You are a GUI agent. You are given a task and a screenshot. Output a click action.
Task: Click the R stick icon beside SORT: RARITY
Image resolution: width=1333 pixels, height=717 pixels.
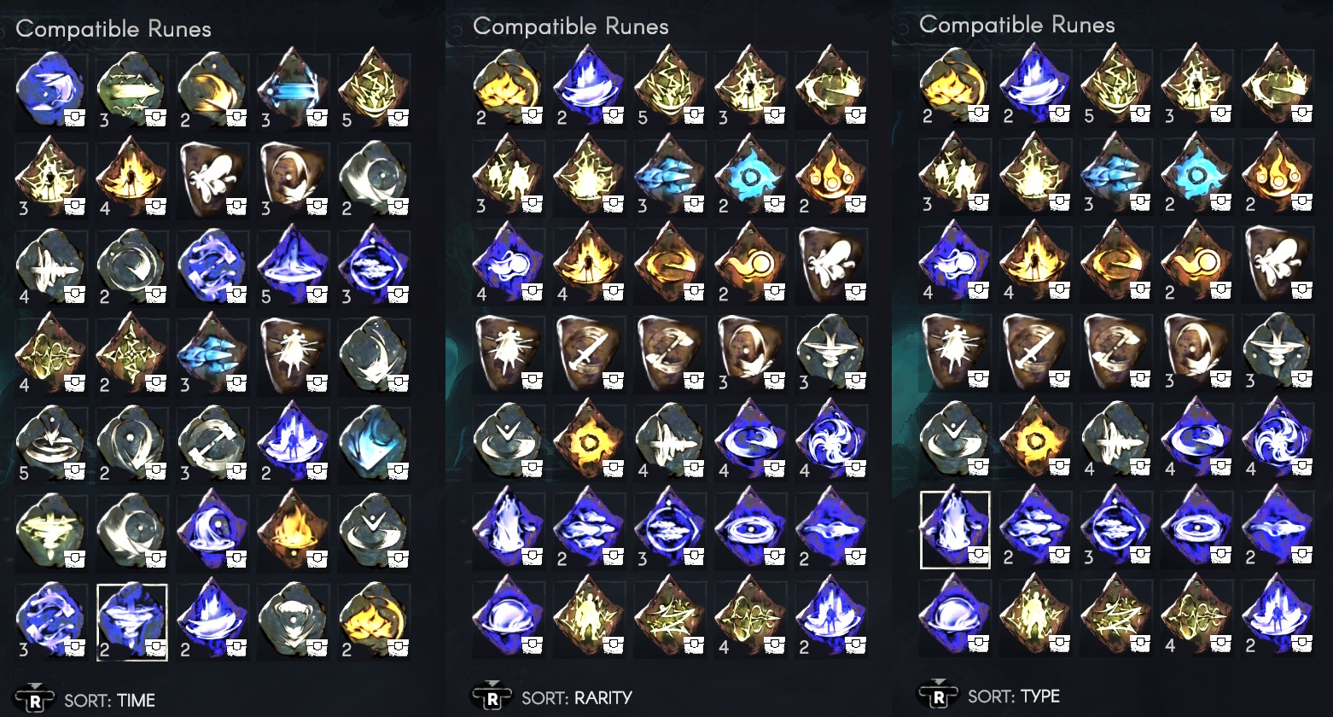point(492,697)
